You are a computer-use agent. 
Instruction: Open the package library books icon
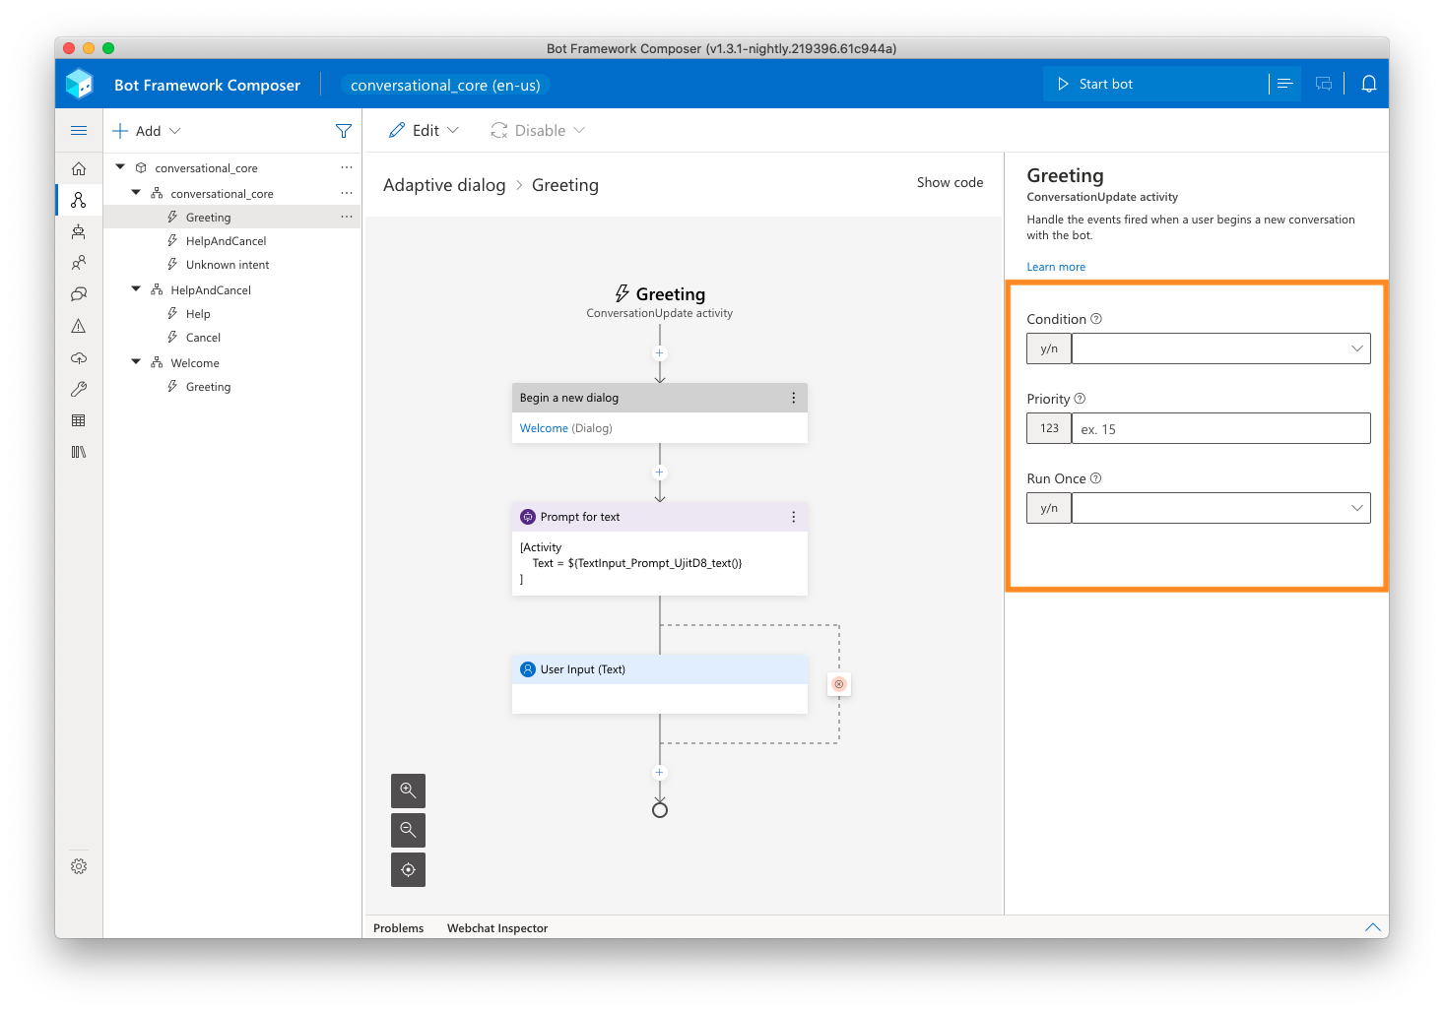79,452
